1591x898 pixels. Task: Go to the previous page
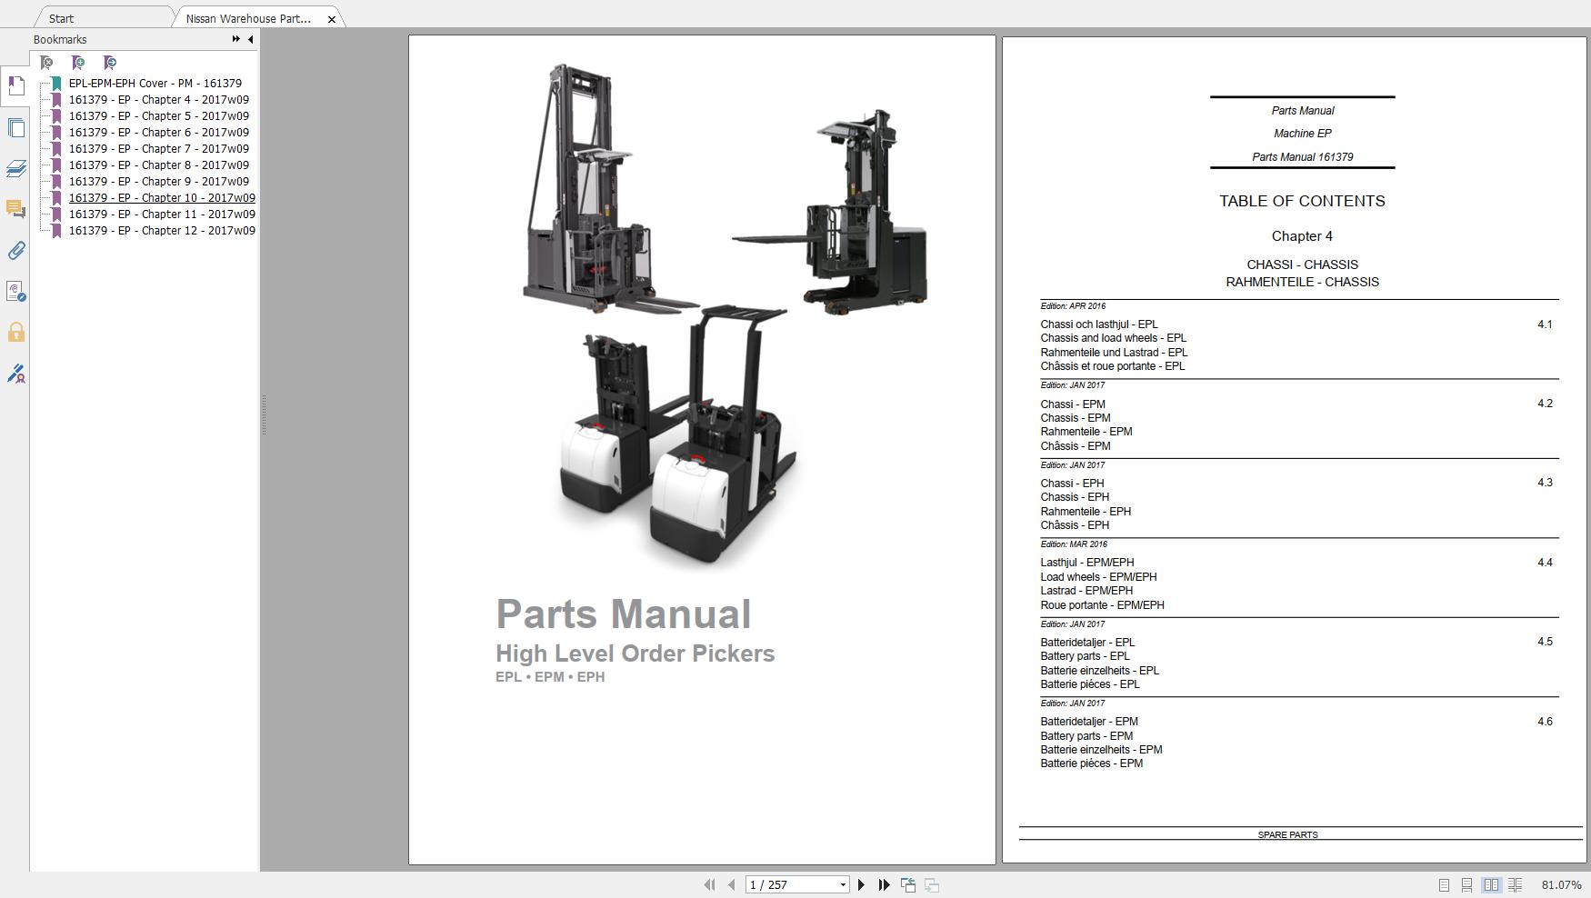point(731,884)
